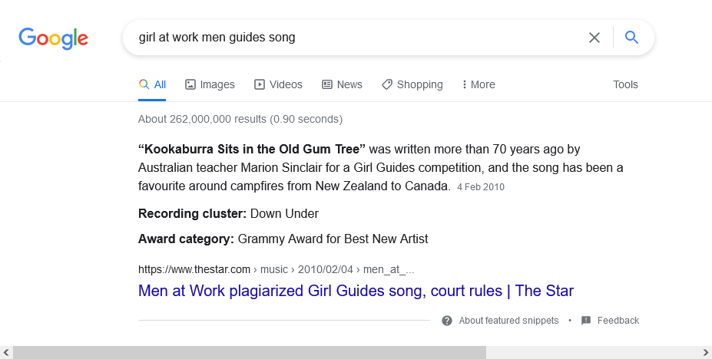Click the Videos tab play icon
This screenshot has width=712, height=359.
260,84
